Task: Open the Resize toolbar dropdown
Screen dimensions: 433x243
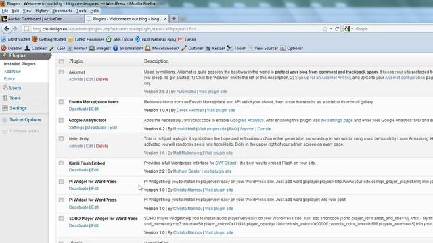Action: tap(215, 48)
